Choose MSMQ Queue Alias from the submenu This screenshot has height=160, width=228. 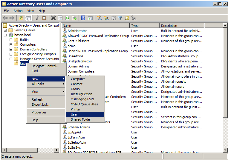coord(85,104)
